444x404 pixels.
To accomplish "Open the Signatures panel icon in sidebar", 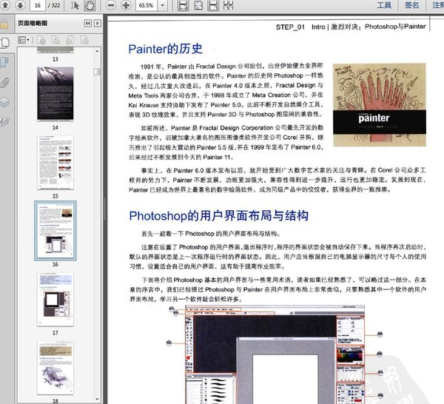I will coord(5,122).
